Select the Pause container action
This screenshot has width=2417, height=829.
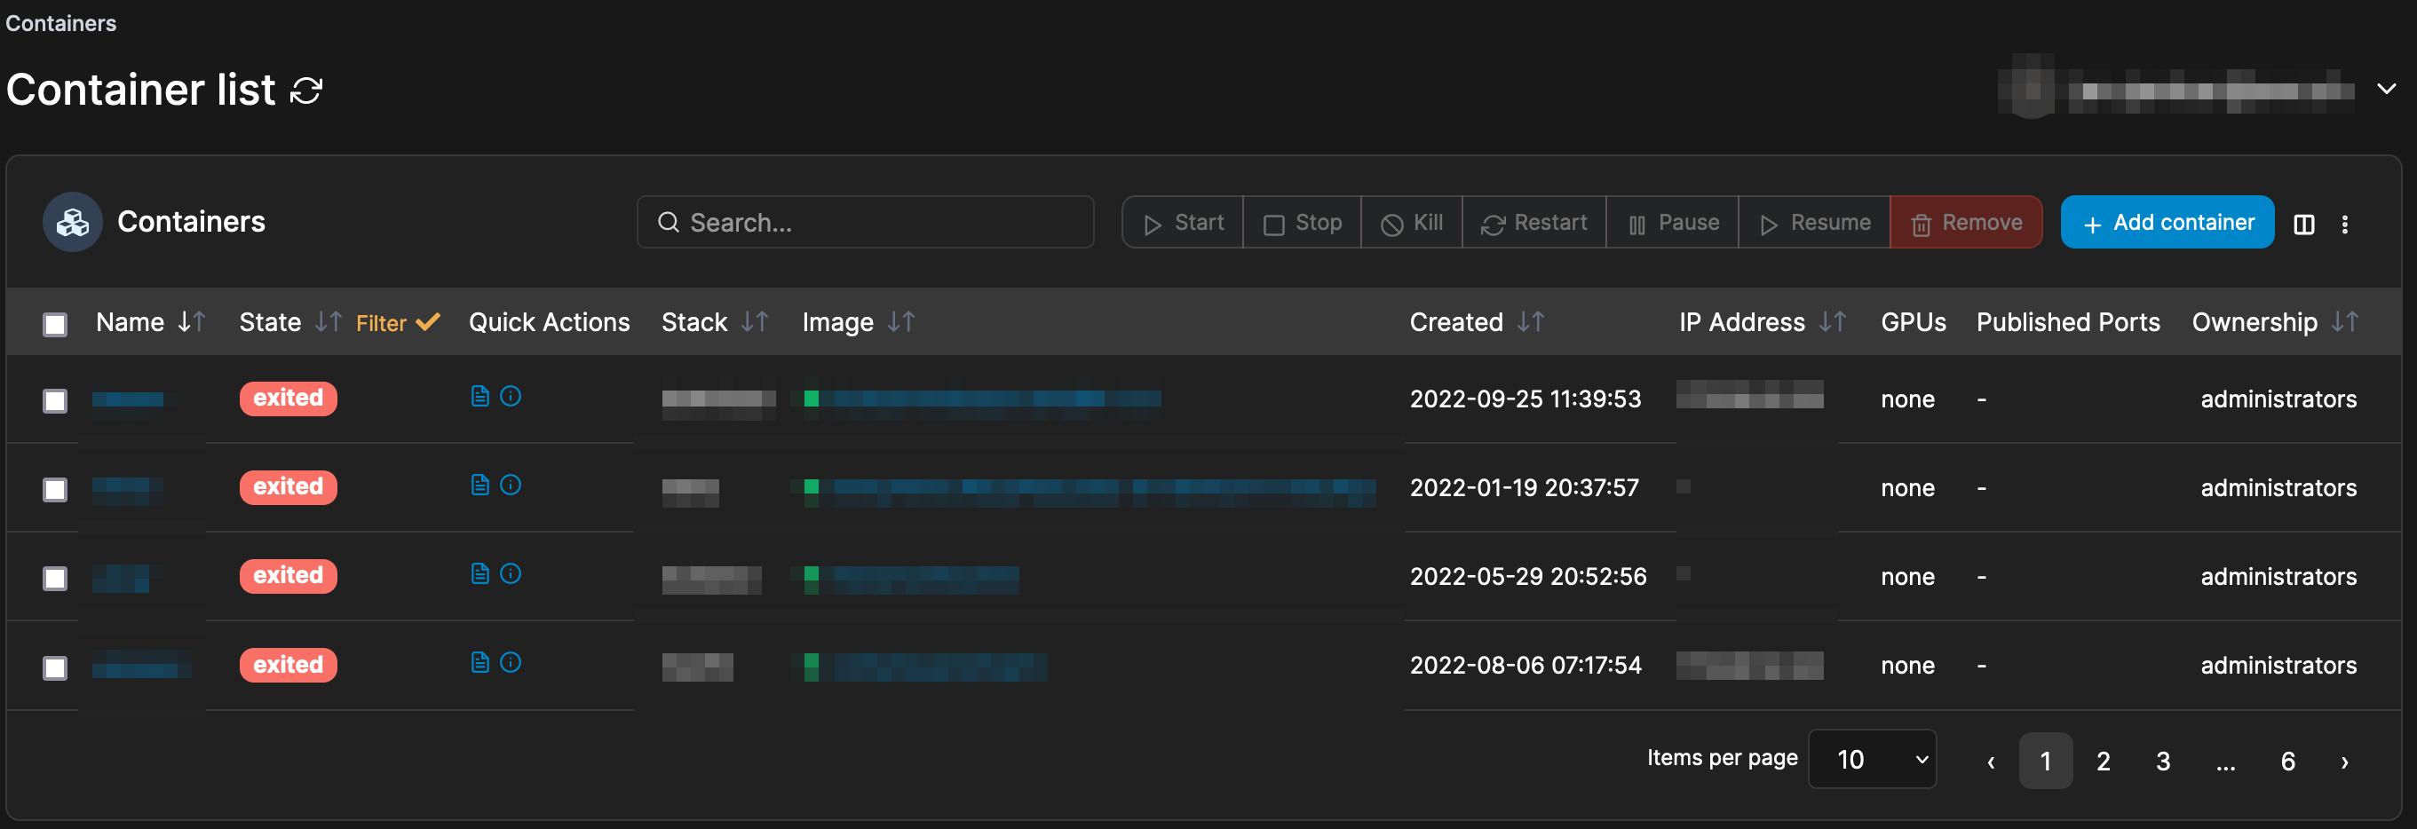tap(1672, 222)
